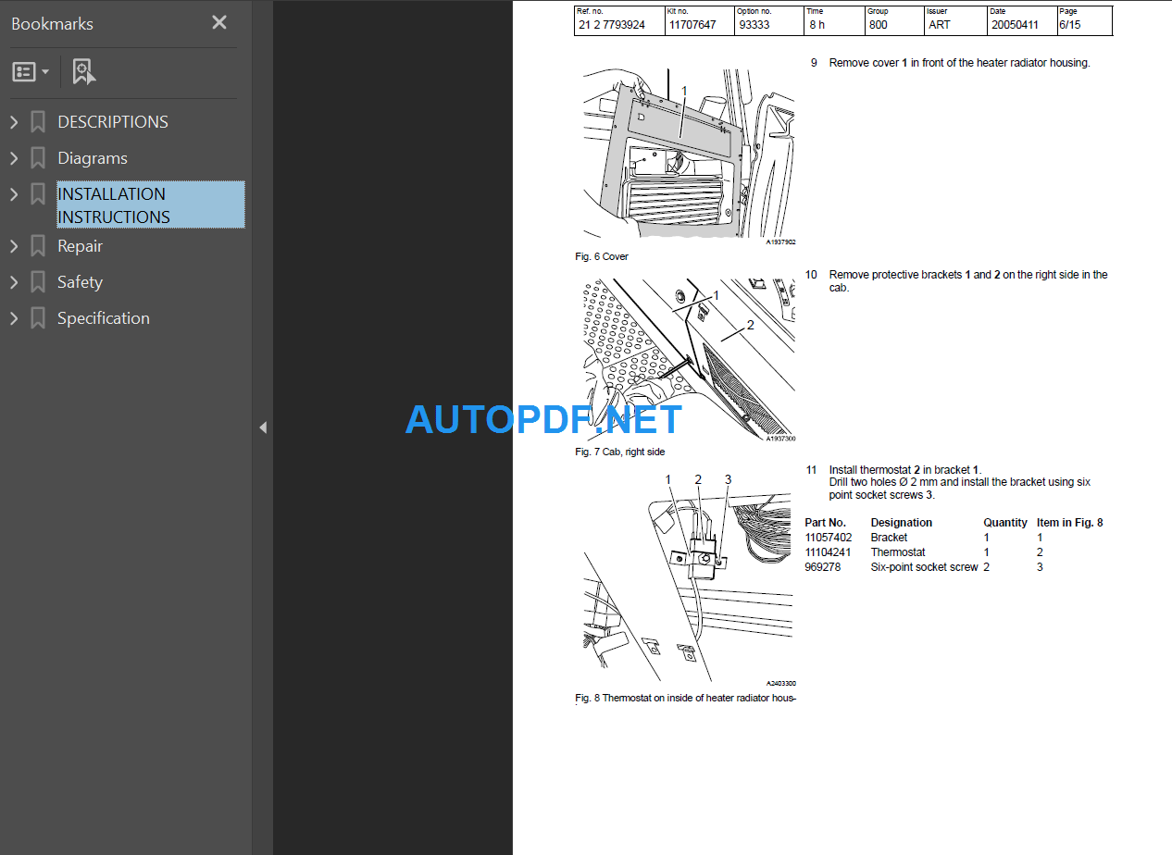Open the bookmark options dropdown arrow
The image size is (1172, 855).
point(46,71)
